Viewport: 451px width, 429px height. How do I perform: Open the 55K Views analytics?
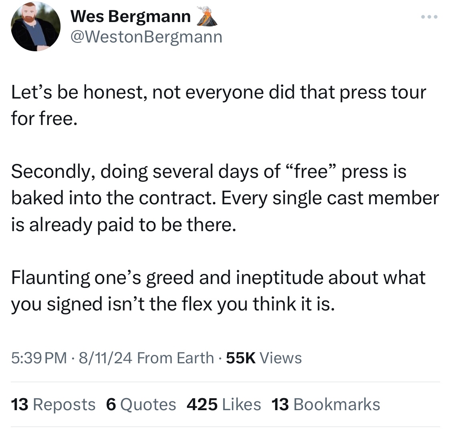click(x=264, y=358)
